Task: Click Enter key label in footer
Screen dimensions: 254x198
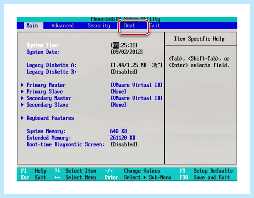Action: point(111,178)
